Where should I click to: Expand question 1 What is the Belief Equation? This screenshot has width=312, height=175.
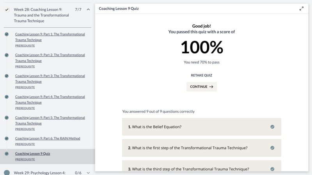point(202,127)
